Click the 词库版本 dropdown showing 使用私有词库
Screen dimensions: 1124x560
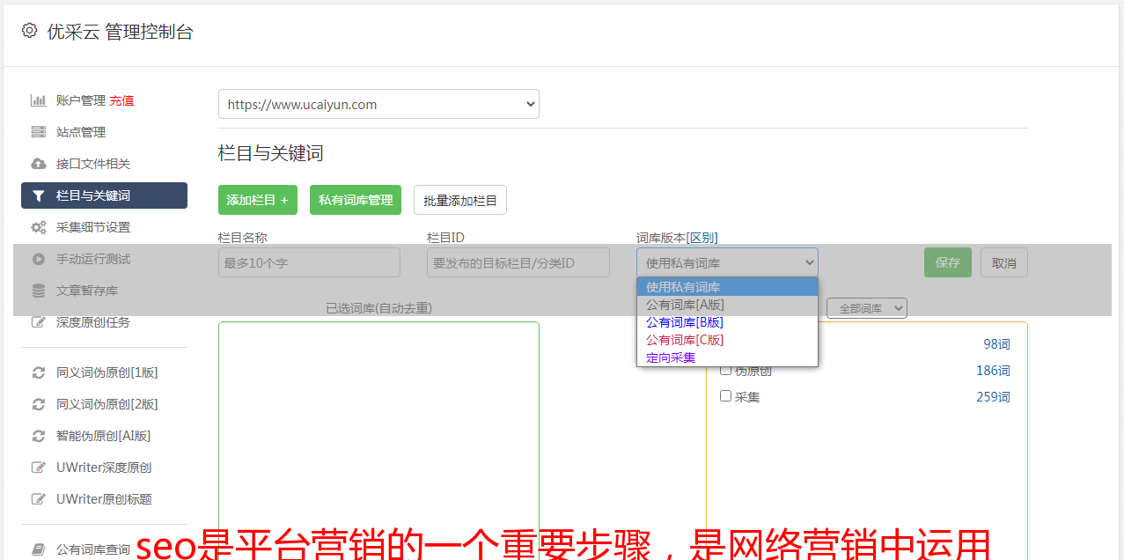pos(727,262)
